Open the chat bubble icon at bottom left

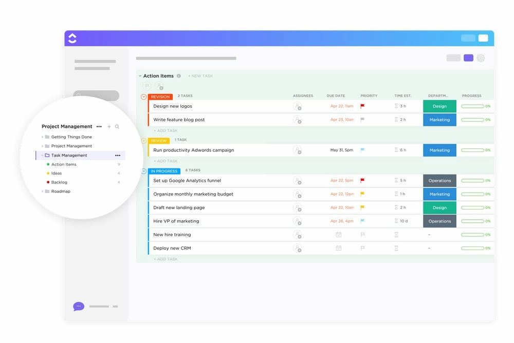click(78, 306)
